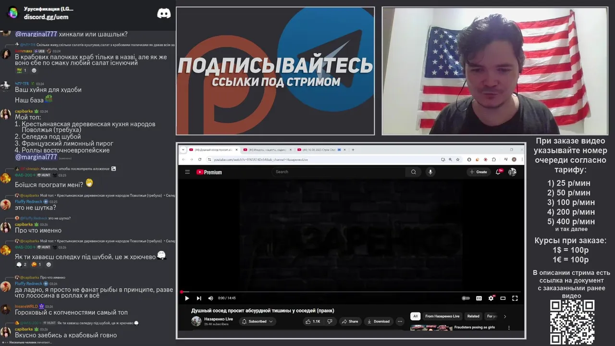Play the video with the play button
The width and height of the screenshot is (615, 346).
[187, 298]
